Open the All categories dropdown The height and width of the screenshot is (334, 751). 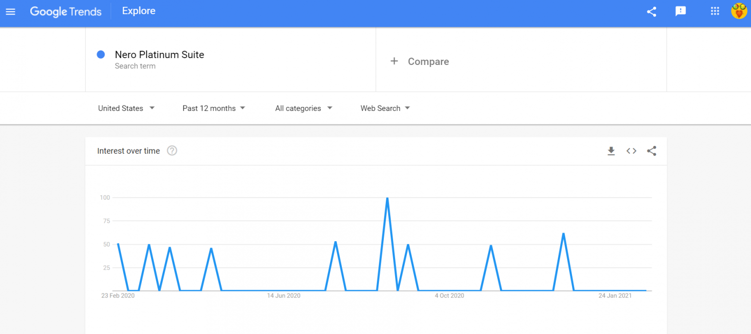tap(304, 108)
